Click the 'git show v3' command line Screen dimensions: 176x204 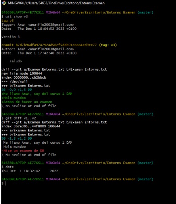[x=15, y=17]
